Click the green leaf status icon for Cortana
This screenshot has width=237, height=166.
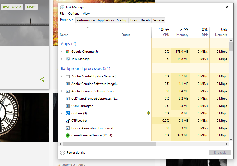(148, 113)
